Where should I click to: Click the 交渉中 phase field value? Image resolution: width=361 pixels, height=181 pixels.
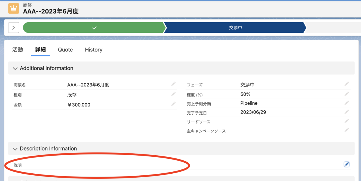pos(247,85)
